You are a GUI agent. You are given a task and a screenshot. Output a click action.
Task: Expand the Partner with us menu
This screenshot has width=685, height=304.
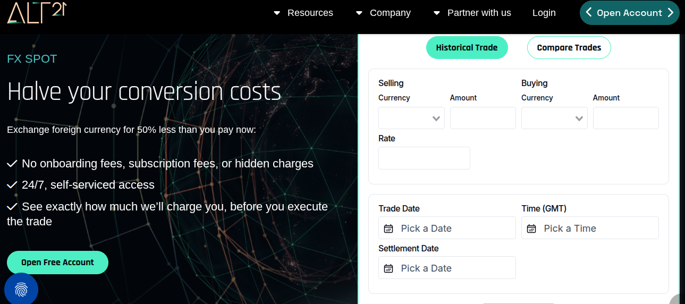472,13
